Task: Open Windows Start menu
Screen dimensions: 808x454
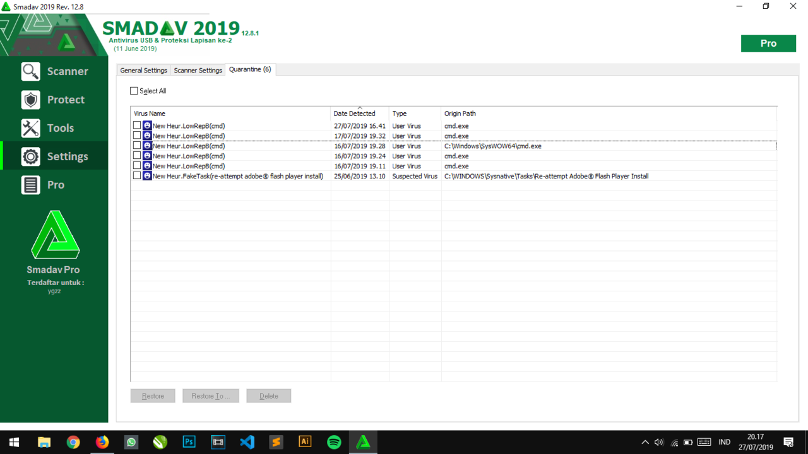Action: [x=15, y=442]
